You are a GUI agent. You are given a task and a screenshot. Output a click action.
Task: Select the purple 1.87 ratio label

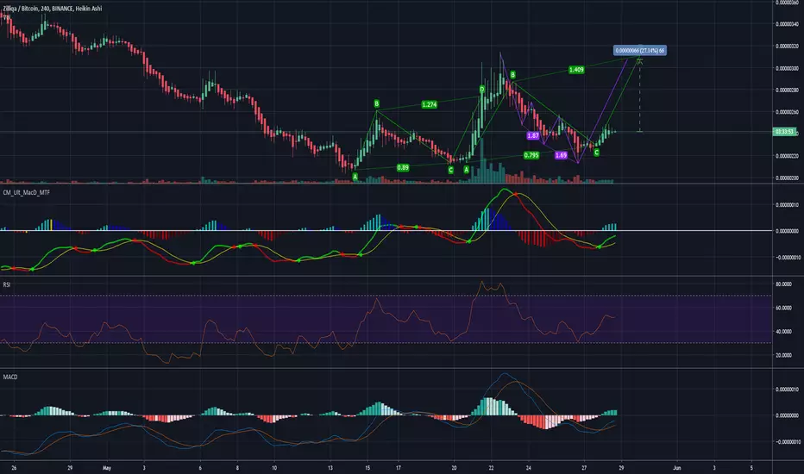click(x=533, y=136)
